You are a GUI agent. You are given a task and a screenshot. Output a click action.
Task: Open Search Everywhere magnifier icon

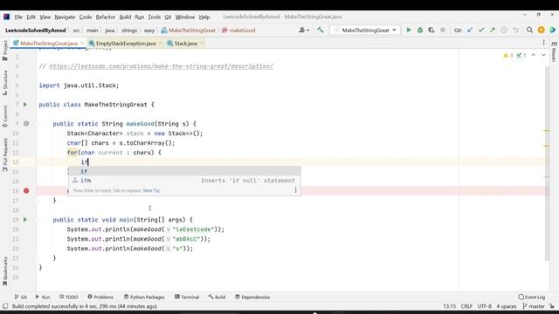pos(530,31)
